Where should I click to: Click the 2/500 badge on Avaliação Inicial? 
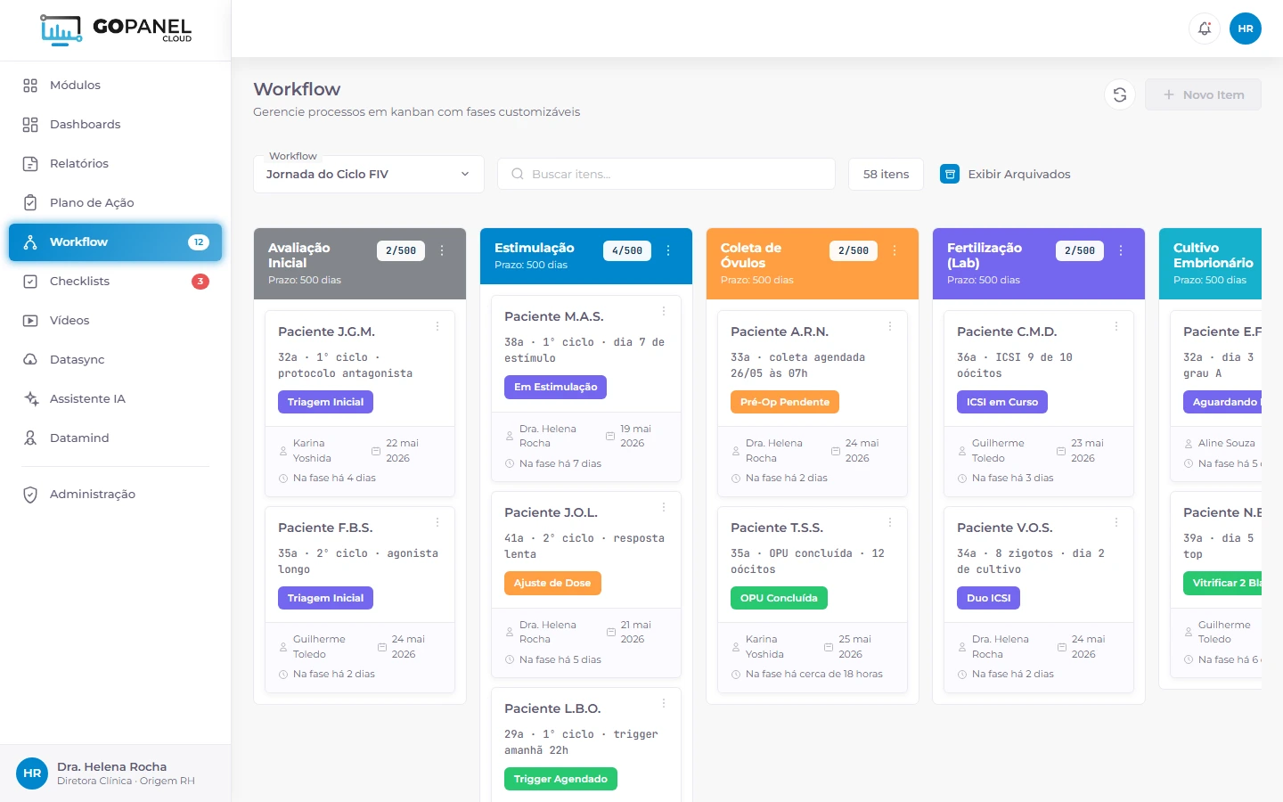(401, 251)
